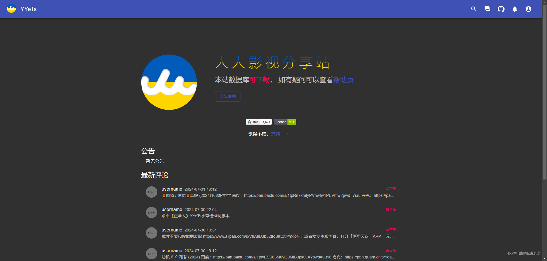The height and width of the screenshot is (261, 547).
Task: Open 留言板 tag on the 22:04 comment
Action: click(391, 209)
